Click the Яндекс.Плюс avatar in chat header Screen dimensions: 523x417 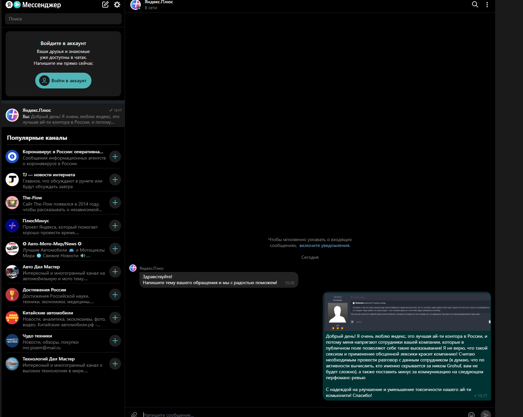(x=136, y=5)
